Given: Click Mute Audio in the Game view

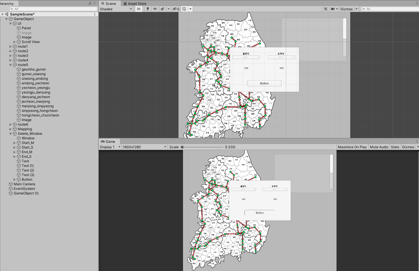Looking at the screenshot, I should click(379, 147).
